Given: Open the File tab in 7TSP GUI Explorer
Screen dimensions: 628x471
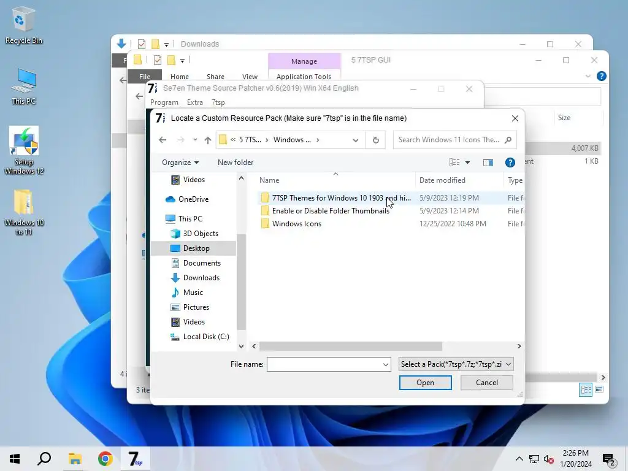Looking at the screenshot, I should (x=145, y=77).
